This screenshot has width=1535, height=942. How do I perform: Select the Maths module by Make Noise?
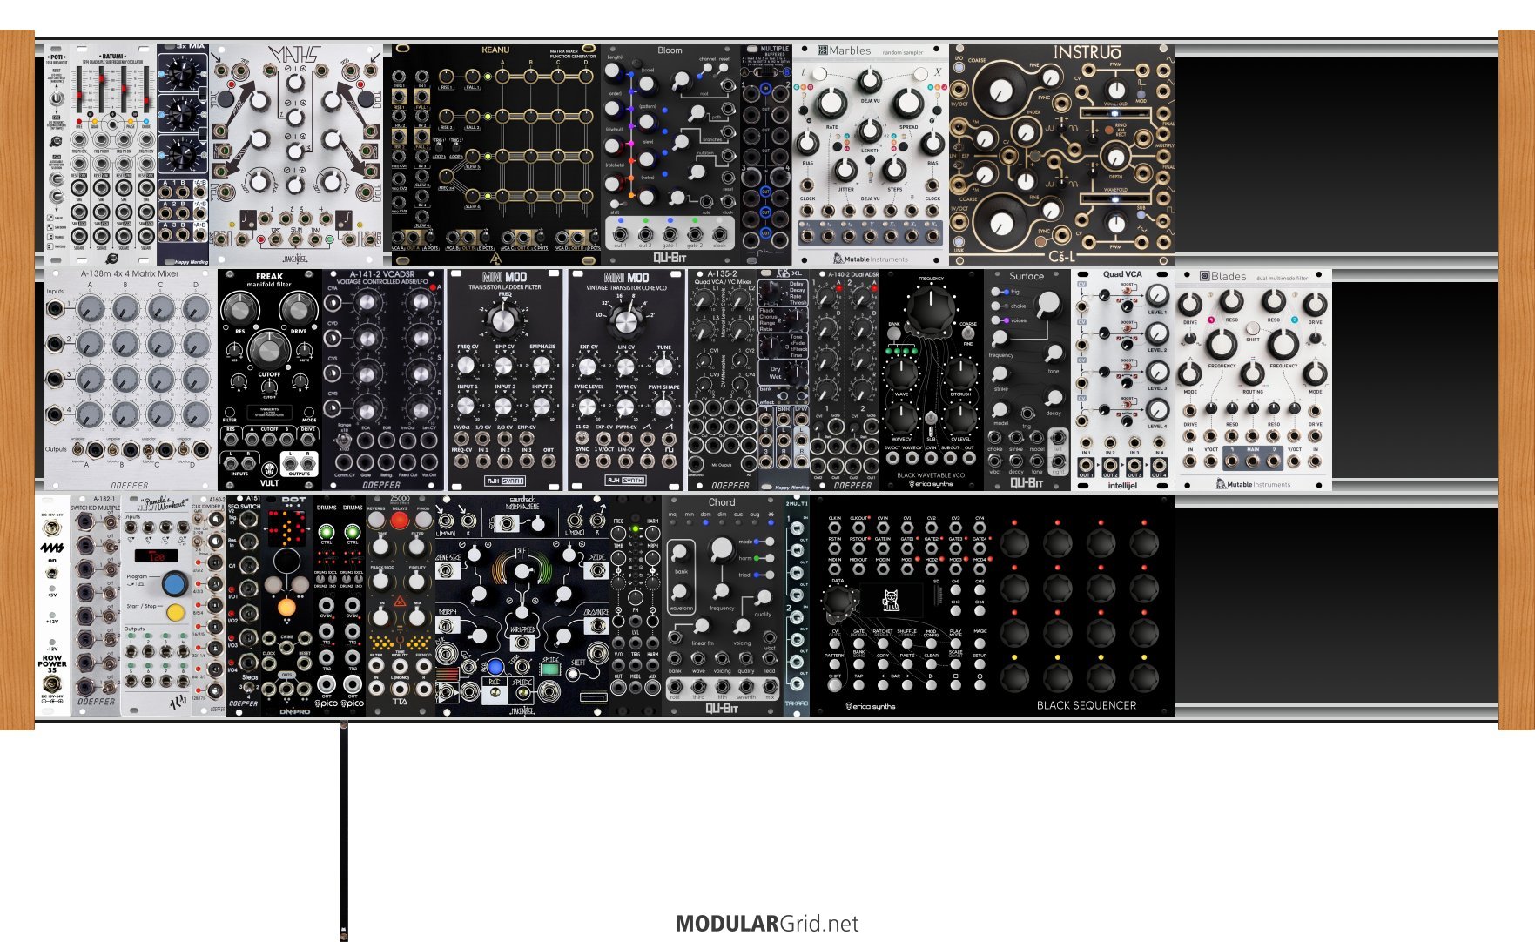pyautogui.click(x=296, y=154)
